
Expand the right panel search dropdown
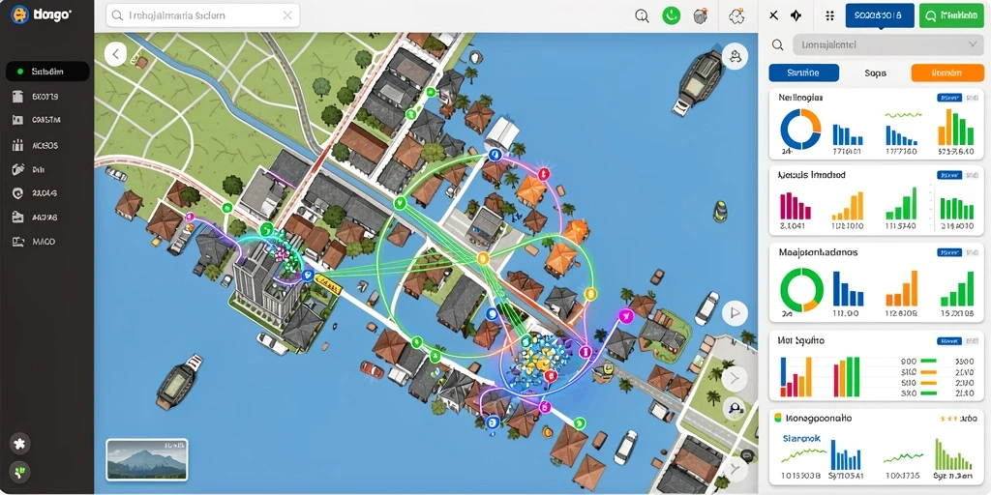coord(973,44)
